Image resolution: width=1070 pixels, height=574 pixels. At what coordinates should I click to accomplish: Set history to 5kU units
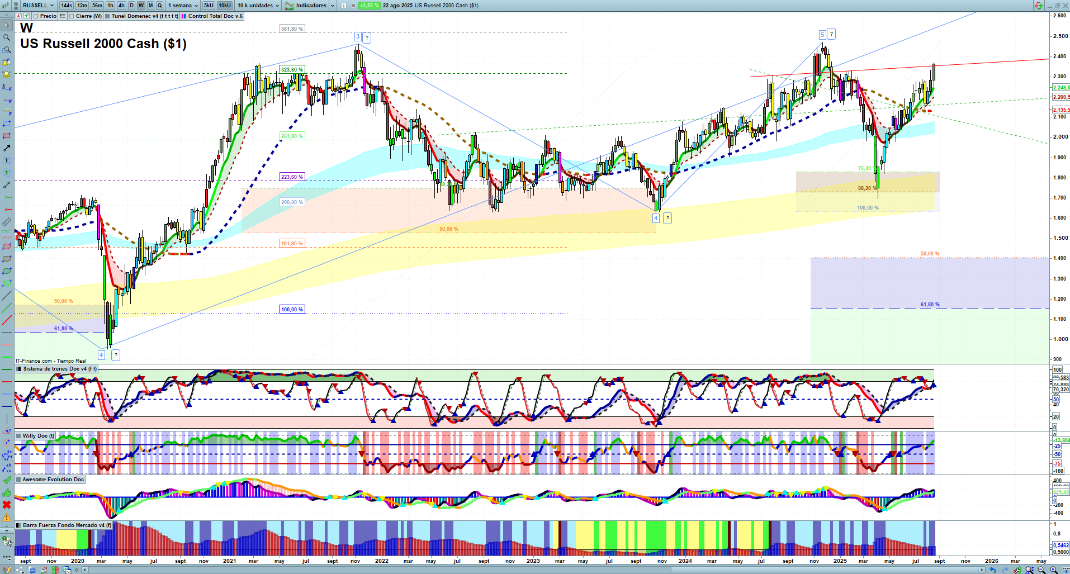[209, 6]
